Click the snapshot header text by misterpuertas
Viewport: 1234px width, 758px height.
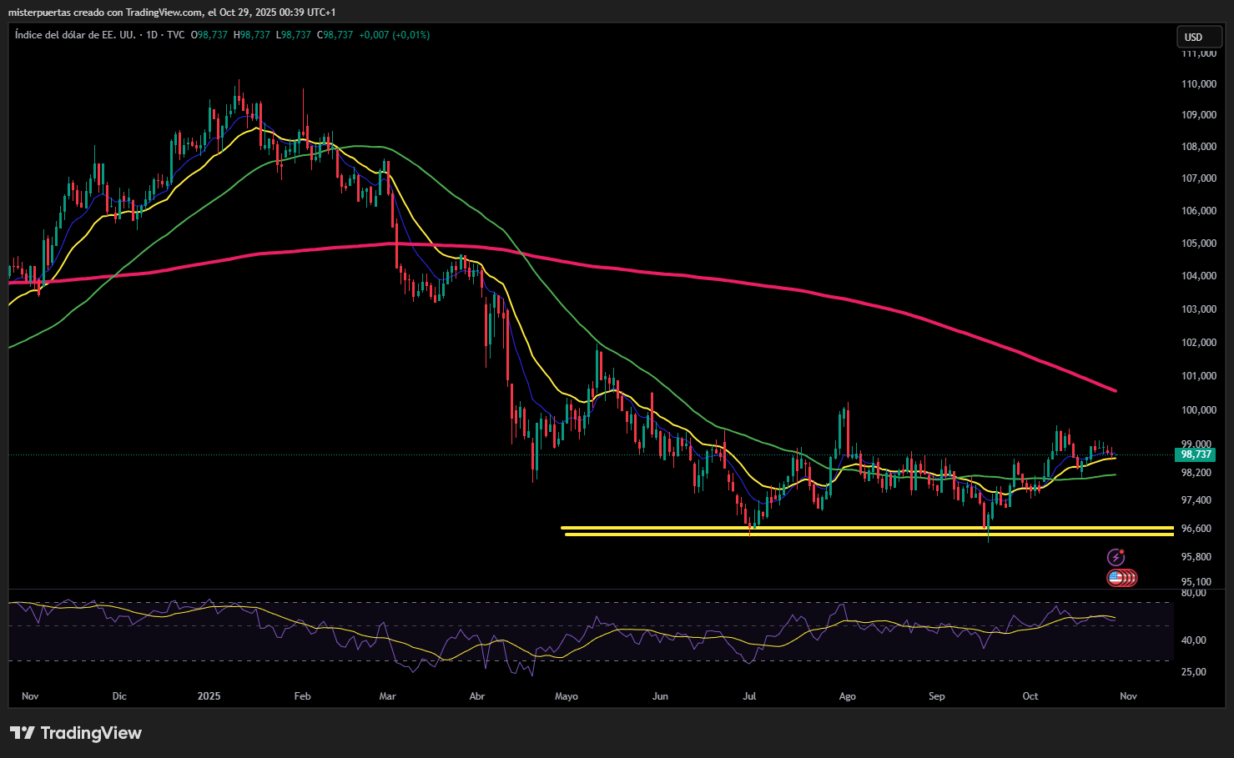[172, 13]
